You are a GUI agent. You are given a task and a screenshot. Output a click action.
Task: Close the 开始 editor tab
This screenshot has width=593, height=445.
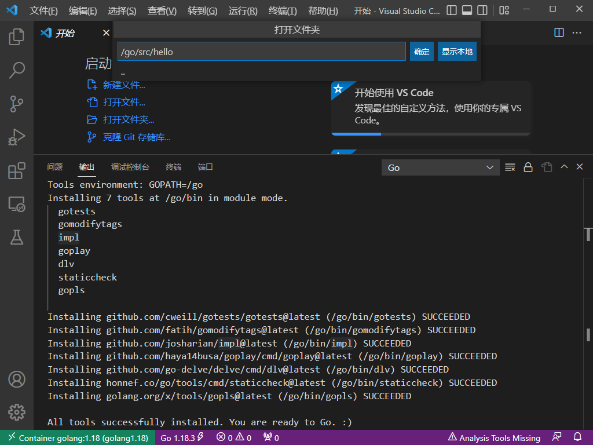(x=107, y=33)
